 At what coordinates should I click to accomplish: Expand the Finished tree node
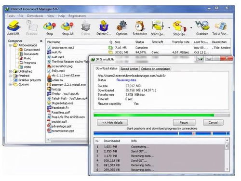coord(10,76)
